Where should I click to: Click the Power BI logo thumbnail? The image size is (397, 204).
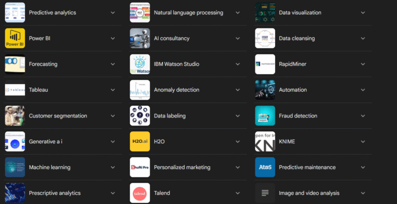(x=15, y=38)
